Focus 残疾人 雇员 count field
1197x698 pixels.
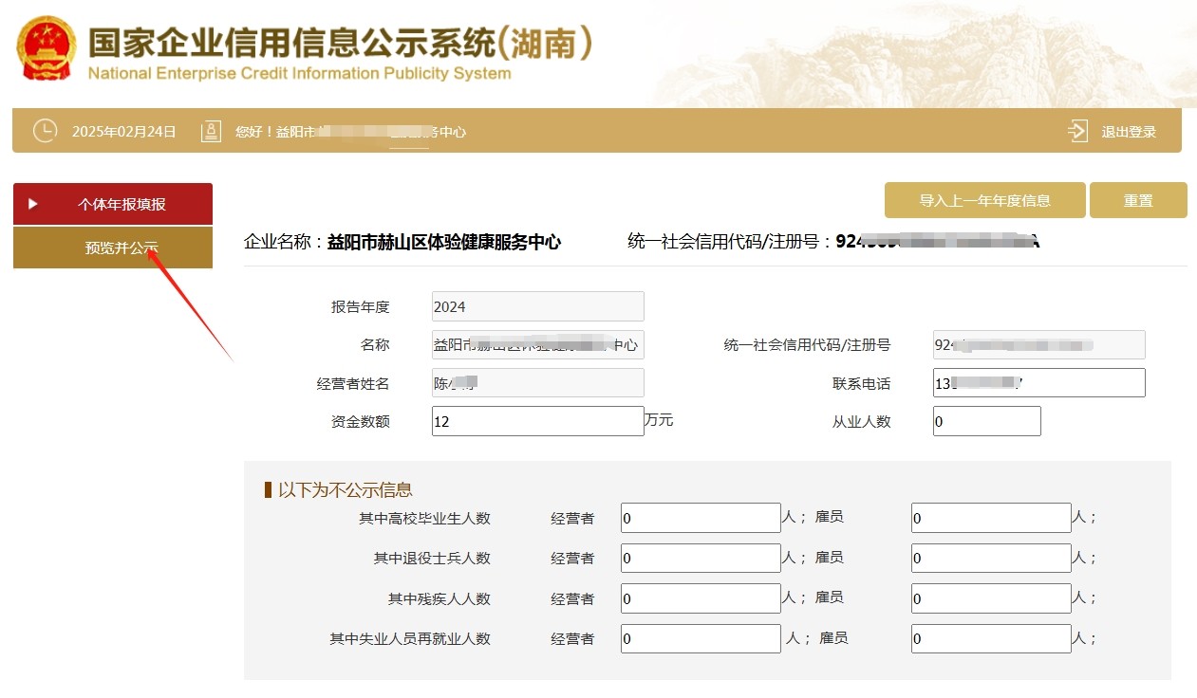pos(991,598)
